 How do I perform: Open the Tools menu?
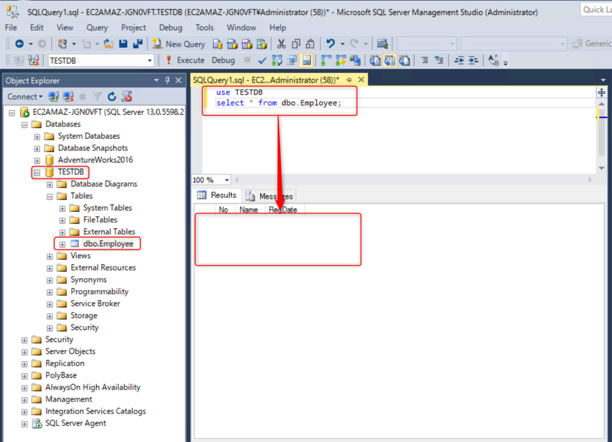point(205,28)
